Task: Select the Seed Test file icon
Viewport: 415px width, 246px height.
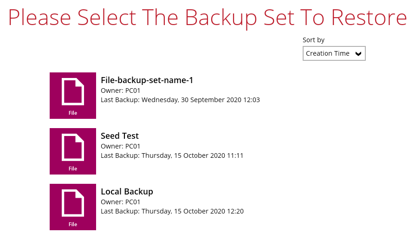Action: [73, 147]
